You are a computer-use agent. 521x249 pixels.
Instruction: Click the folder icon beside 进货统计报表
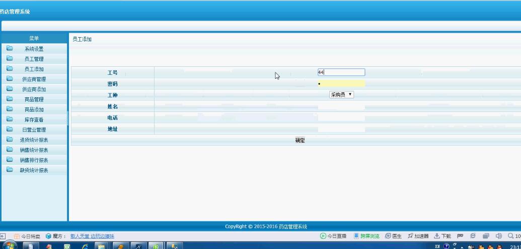click(10, 139)
